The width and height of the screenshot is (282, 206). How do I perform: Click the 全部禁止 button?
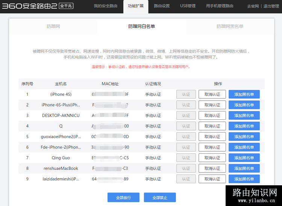click(x=160, y=198)
